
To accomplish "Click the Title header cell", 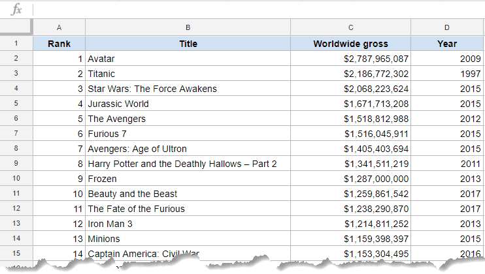I will pos(188,44).
